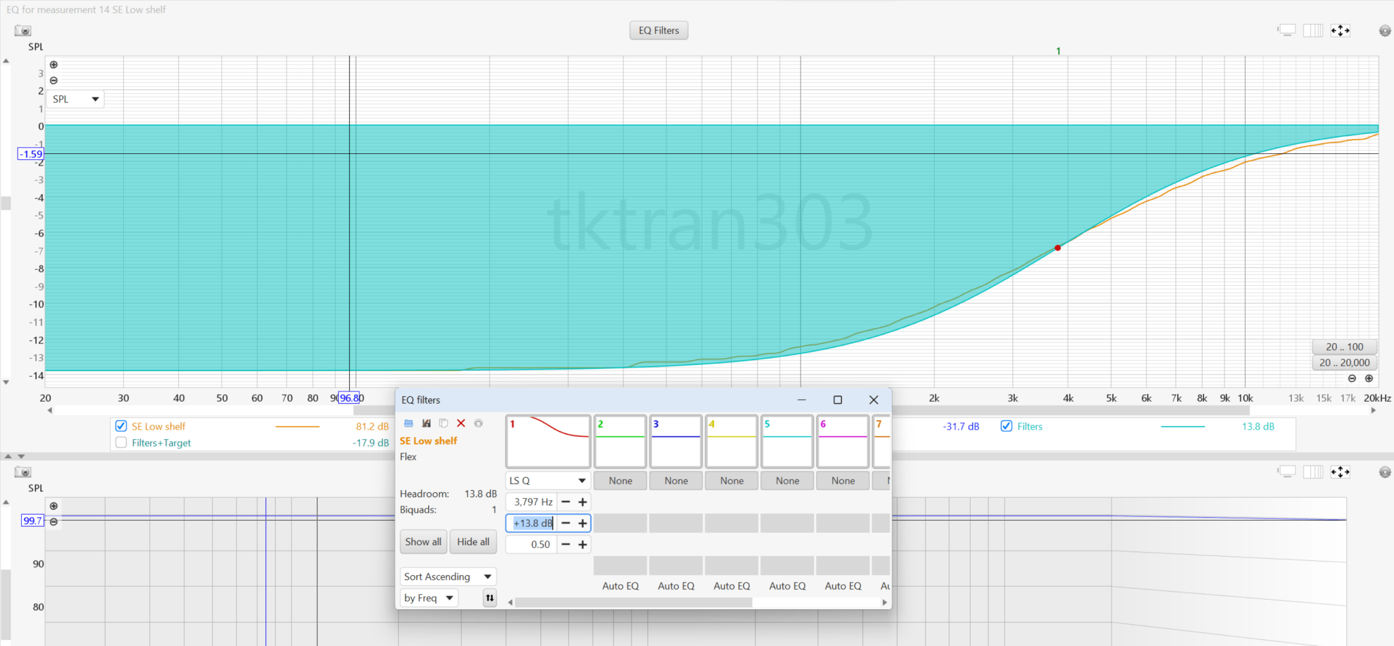
Task: Set range with 20 .. 20,000 button
Action: pyautogui.click(x=1344, y=363)
